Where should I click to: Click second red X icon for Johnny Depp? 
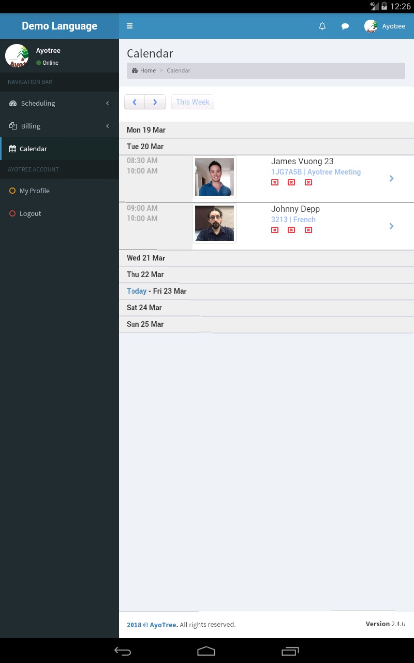point(291,230)
